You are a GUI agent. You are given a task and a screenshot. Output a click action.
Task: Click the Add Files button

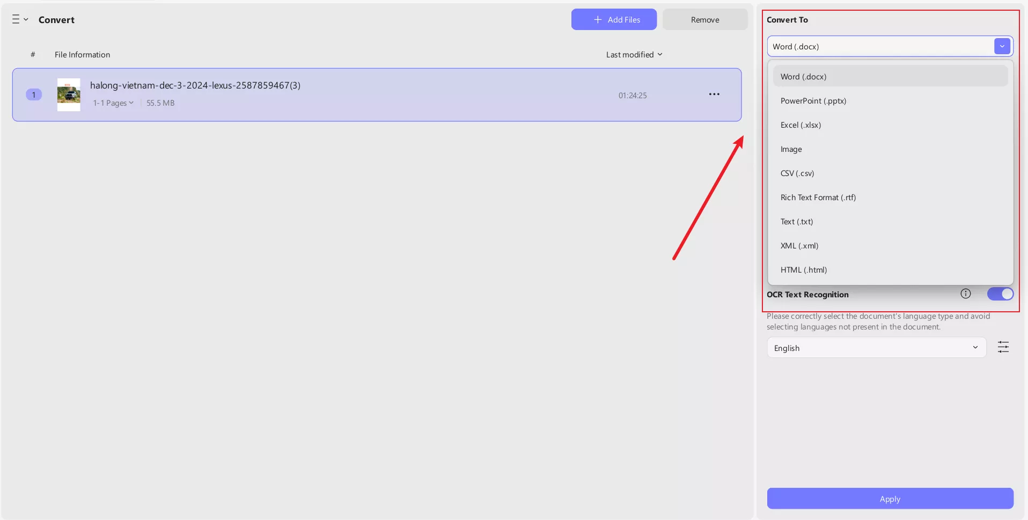[614, 20]
